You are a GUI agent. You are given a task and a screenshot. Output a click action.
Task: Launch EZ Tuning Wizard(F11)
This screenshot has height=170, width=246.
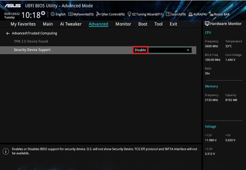coord(145,14)
